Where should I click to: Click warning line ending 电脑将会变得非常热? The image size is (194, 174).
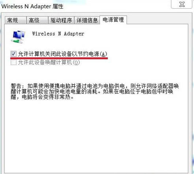pos(42,97)
